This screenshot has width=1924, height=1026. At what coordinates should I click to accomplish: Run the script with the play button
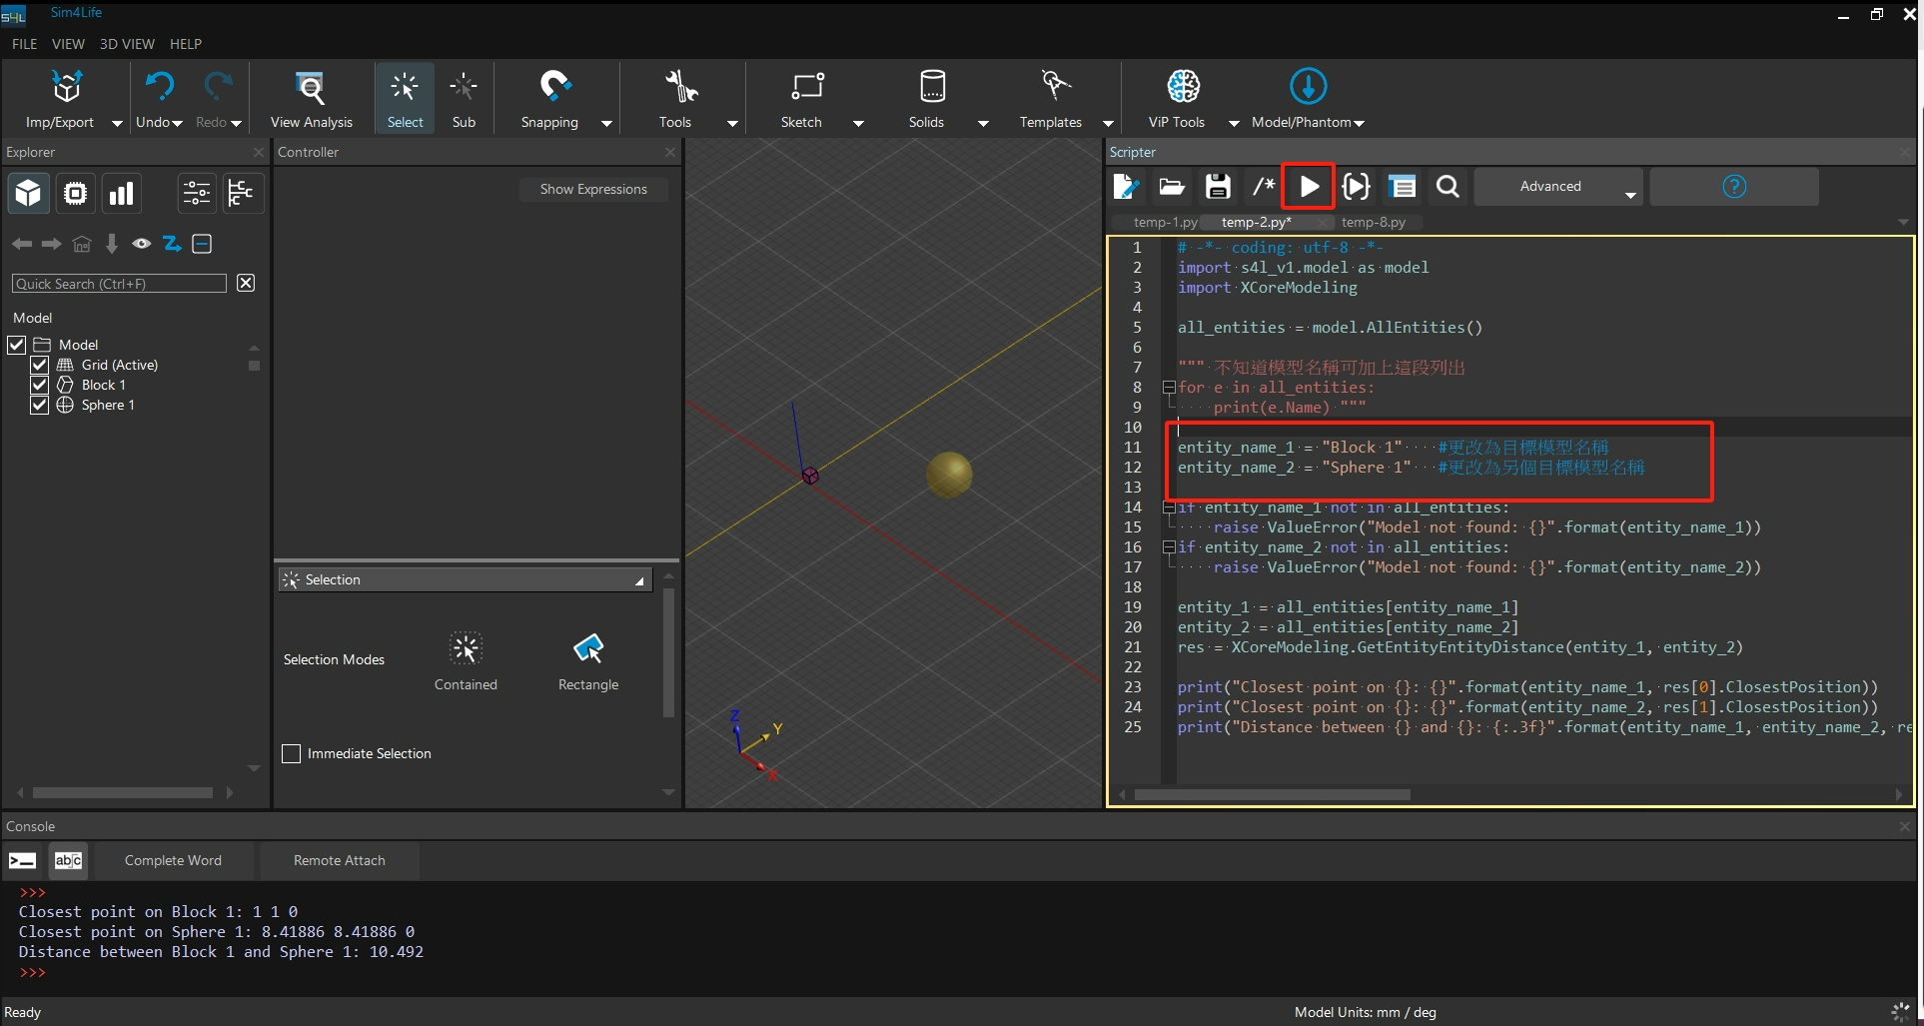1309,187
